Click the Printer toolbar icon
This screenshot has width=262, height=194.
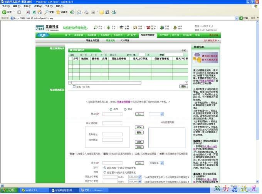tap(86, 12)
